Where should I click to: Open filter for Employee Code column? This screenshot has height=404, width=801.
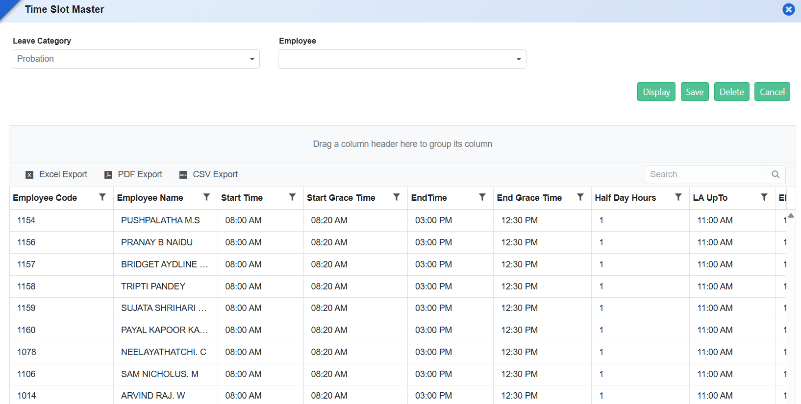pyautogui.click(x=102, y=197)
